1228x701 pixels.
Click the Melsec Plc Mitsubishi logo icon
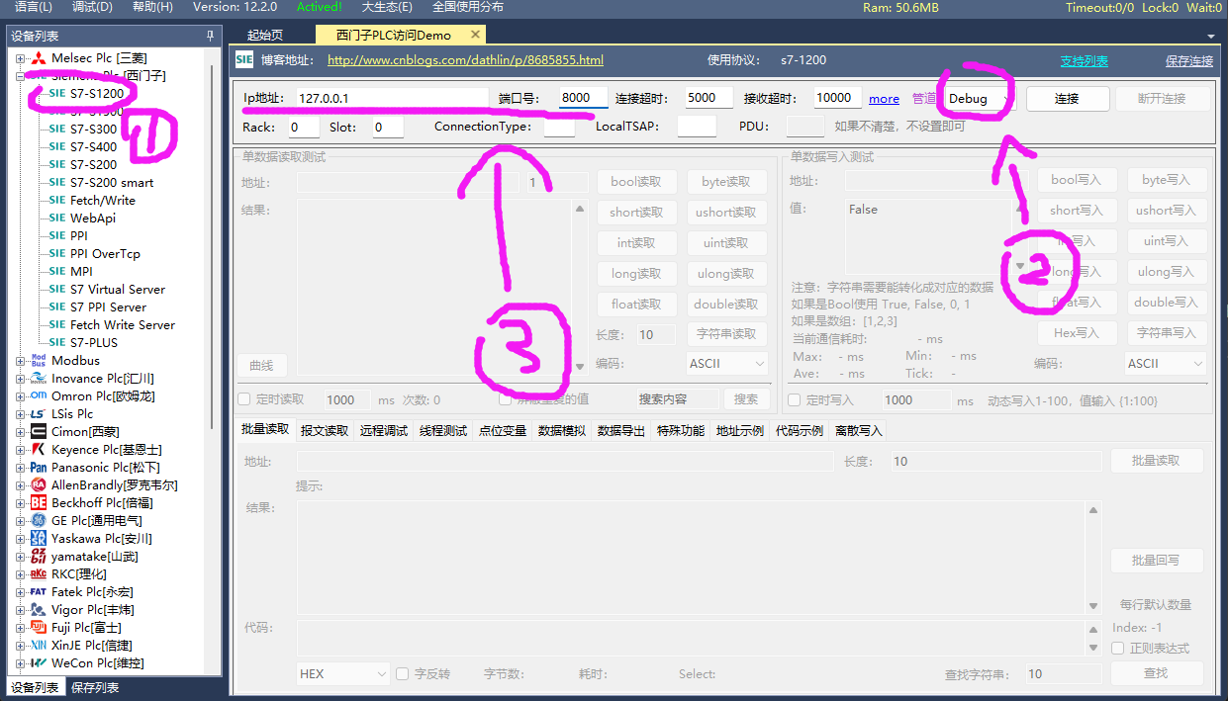pos(39,57)
